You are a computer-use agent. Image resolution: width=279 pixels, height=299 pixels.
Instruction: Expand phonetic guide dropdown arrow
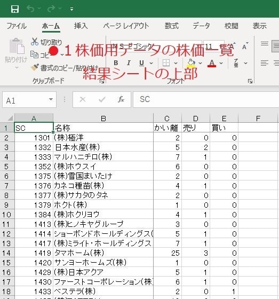click(x=245, y=63)
